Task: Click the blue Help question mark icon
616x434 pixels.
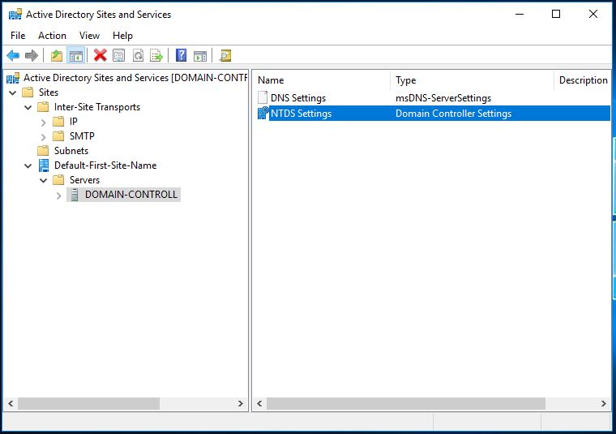Action: pos(181,56)
